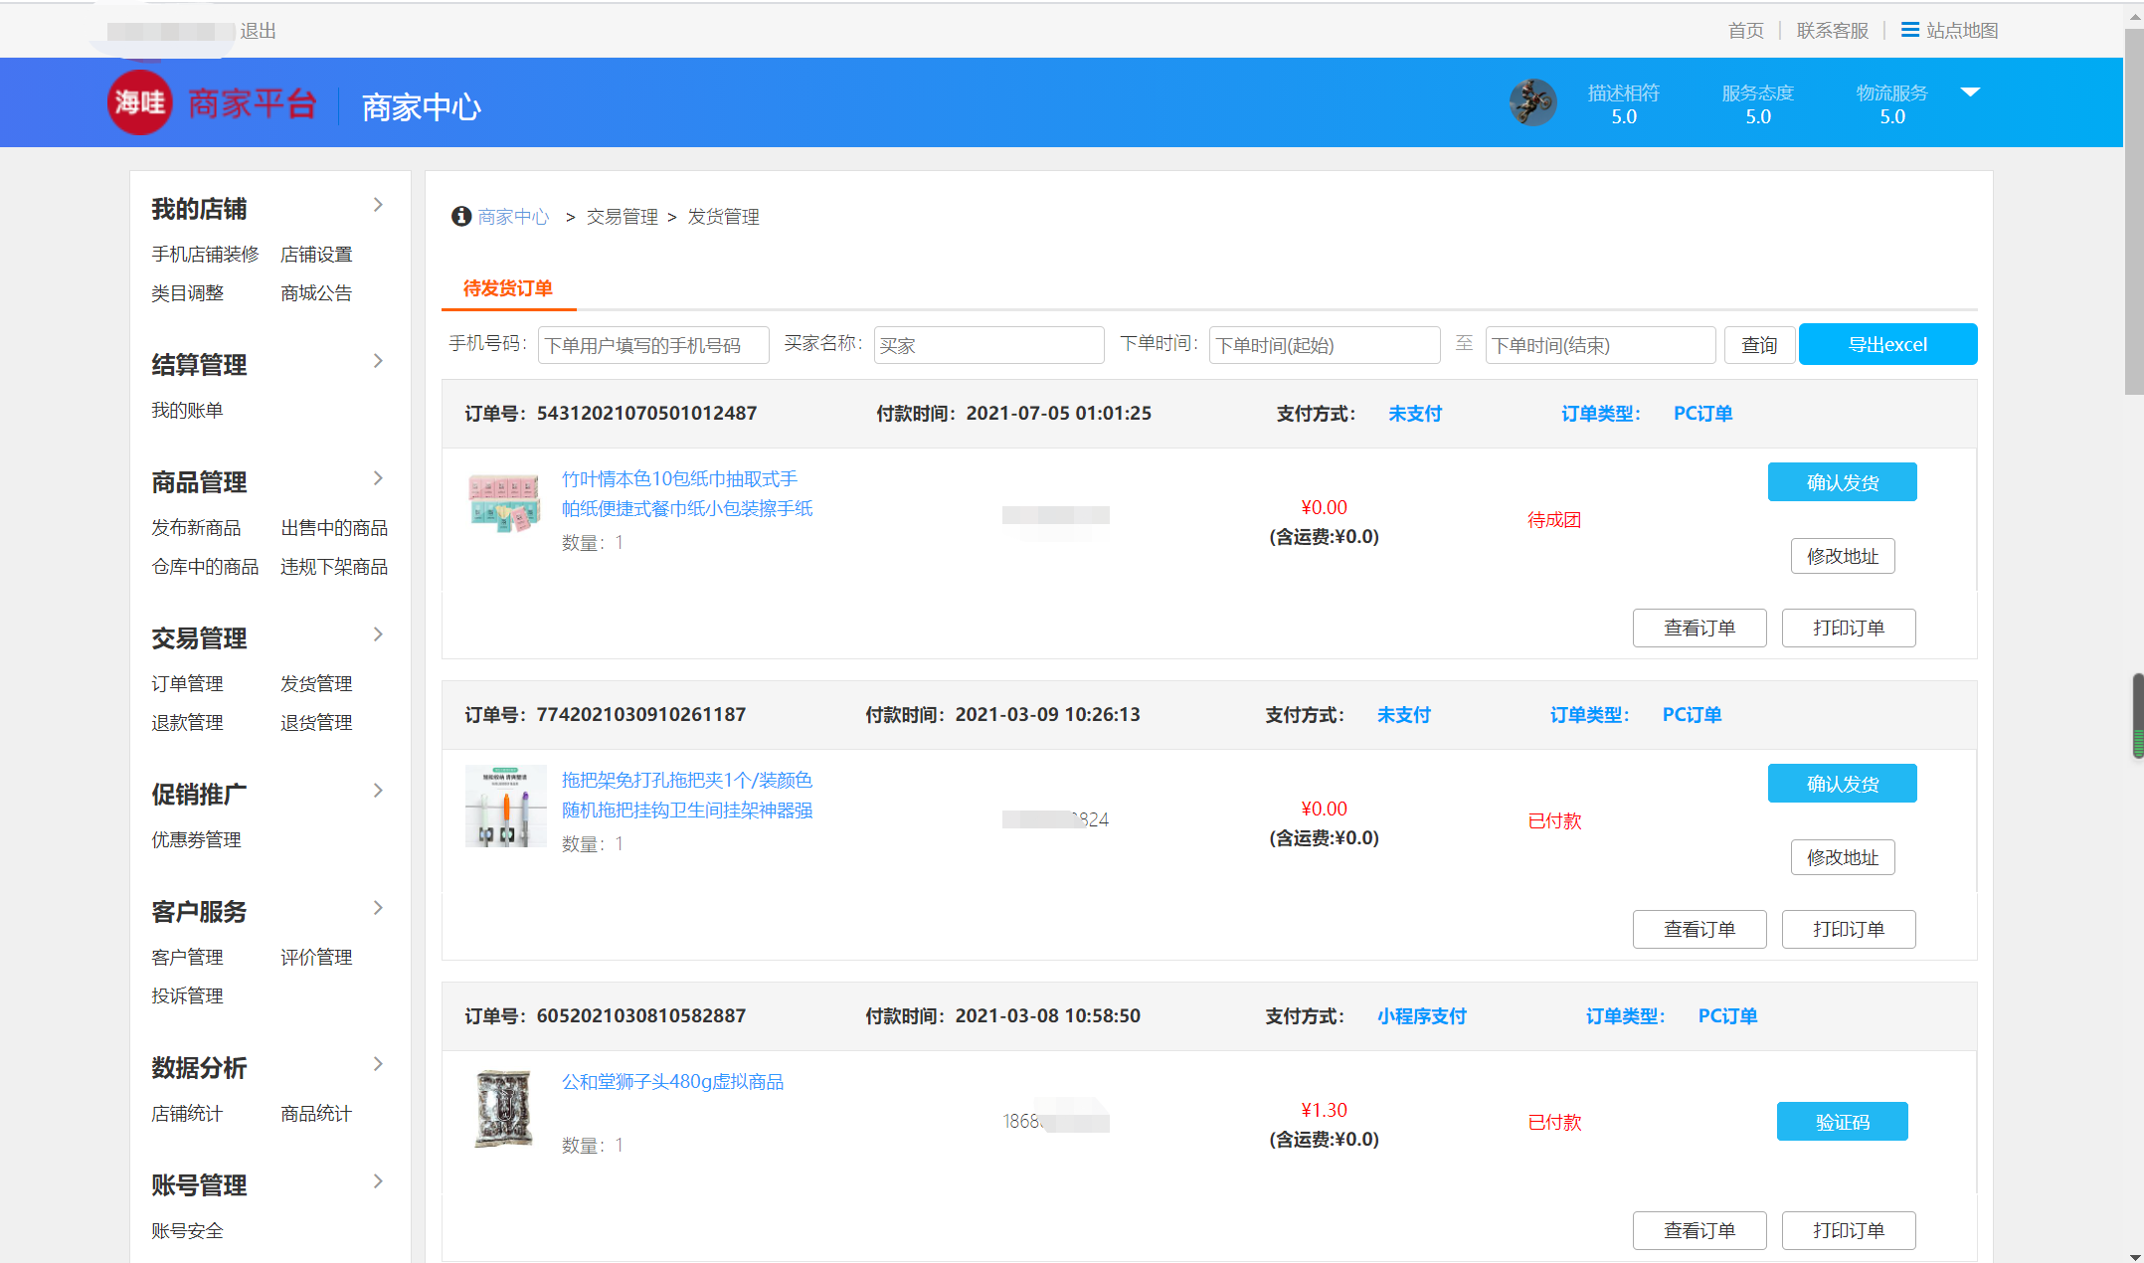Click 确认发货 for the first order
Viewport: 2144px width, 1263px height.
(1842, 482)
